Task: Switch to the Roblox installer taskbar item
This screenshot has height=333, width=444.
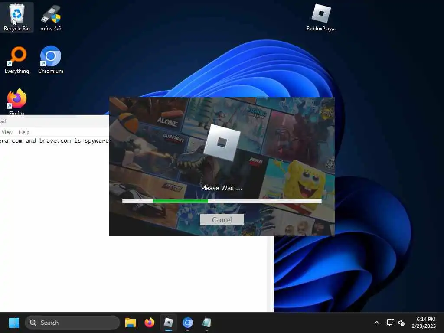Action: 169,323
